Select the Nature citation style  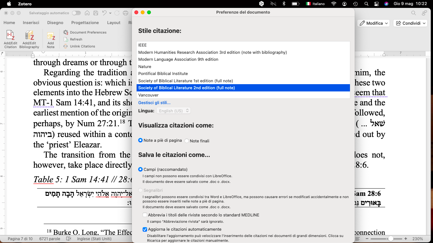point(243,66)
